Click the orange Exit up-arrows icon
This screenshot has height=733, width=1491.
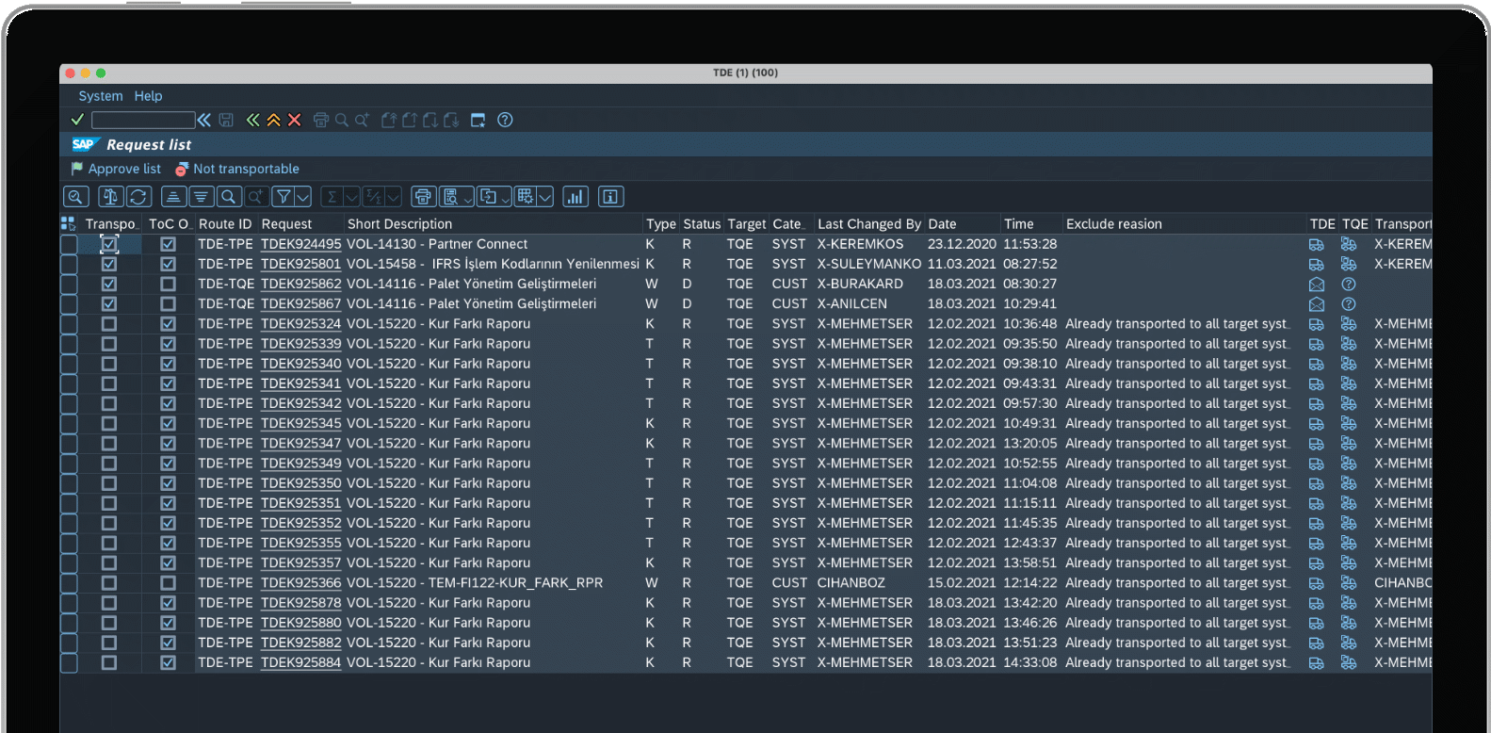(x=273, y=120)
